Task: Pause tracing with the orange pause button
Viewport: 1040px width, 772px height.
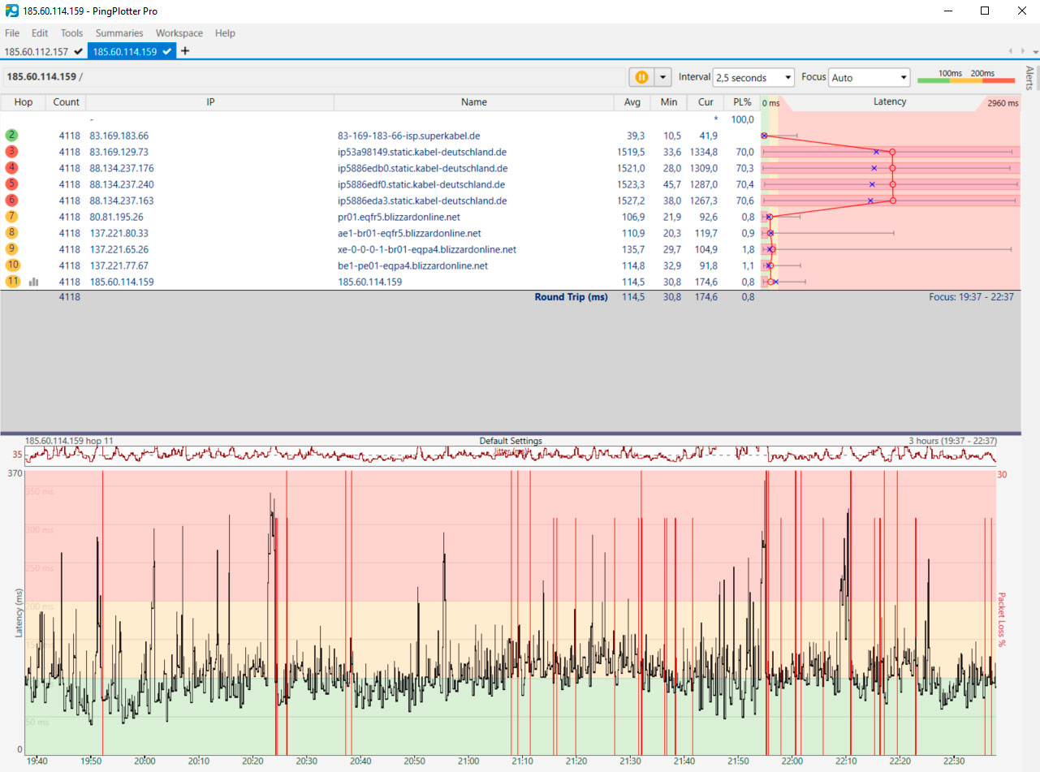Action: (x=641, y=77)
